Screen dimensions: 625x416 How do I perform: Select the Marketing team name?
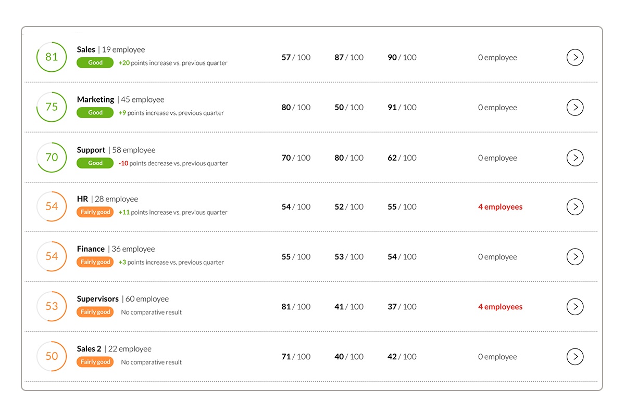[95, 99]
